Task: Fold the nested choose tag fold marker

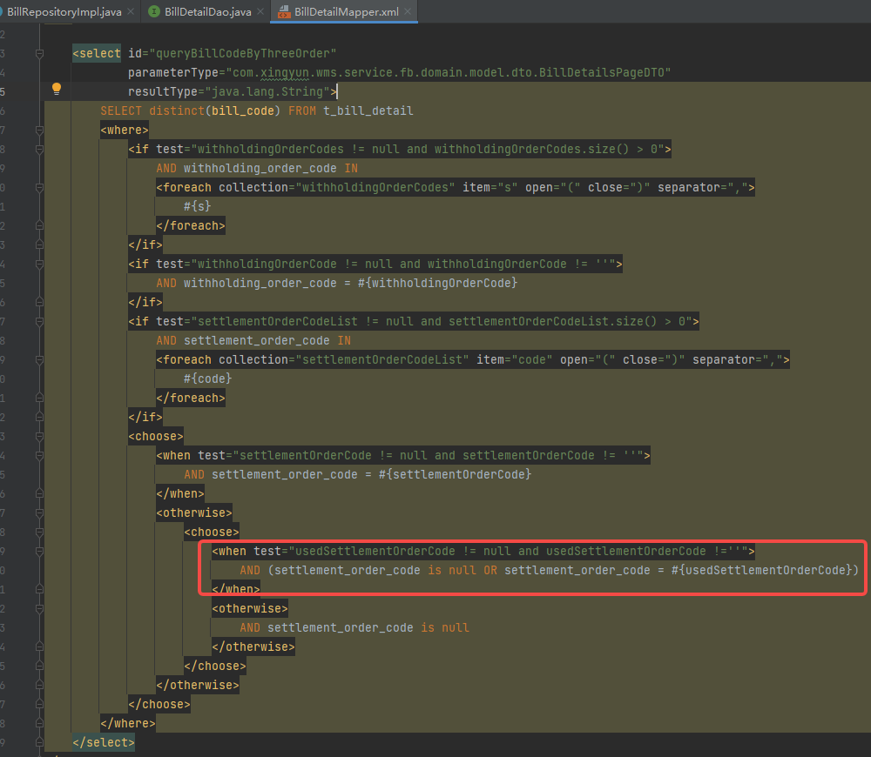Action: point(39,533)
